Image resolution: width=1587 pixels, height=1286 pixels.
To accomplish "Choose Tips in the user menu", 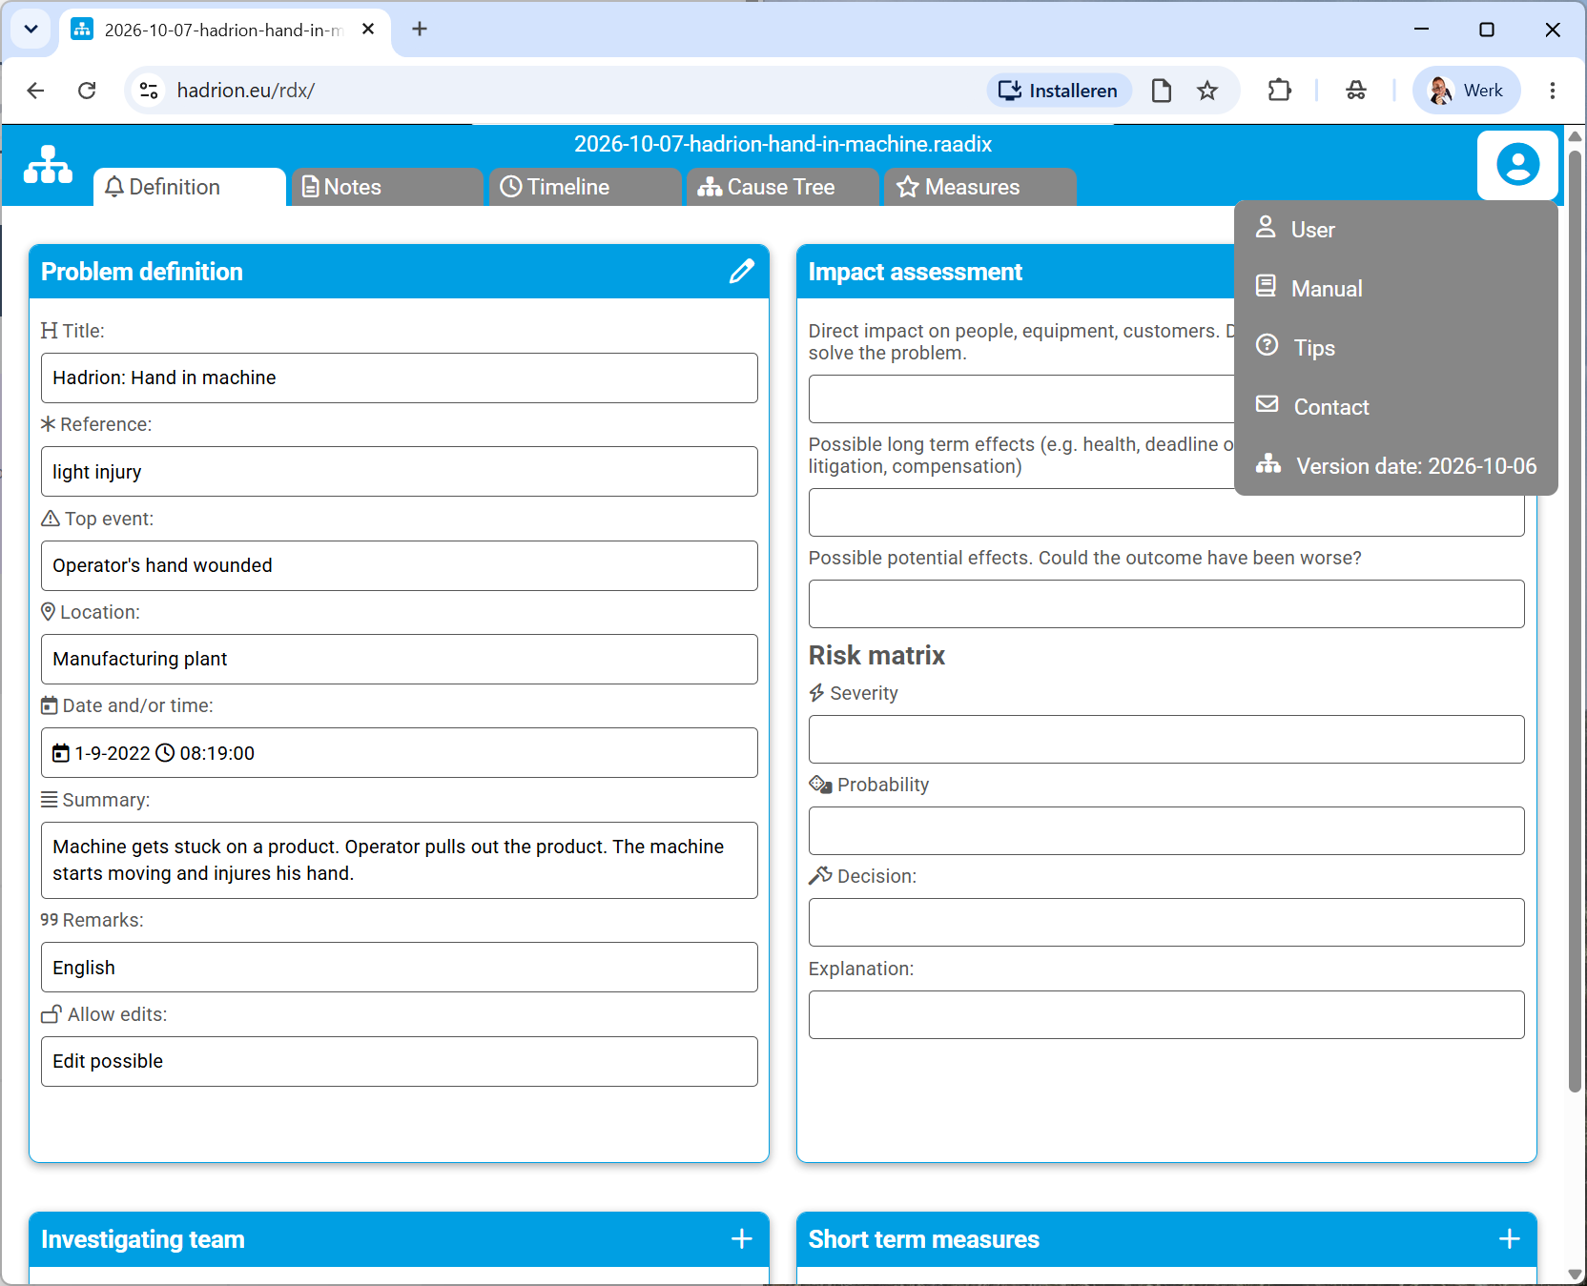I will [x=1396, y=348].
